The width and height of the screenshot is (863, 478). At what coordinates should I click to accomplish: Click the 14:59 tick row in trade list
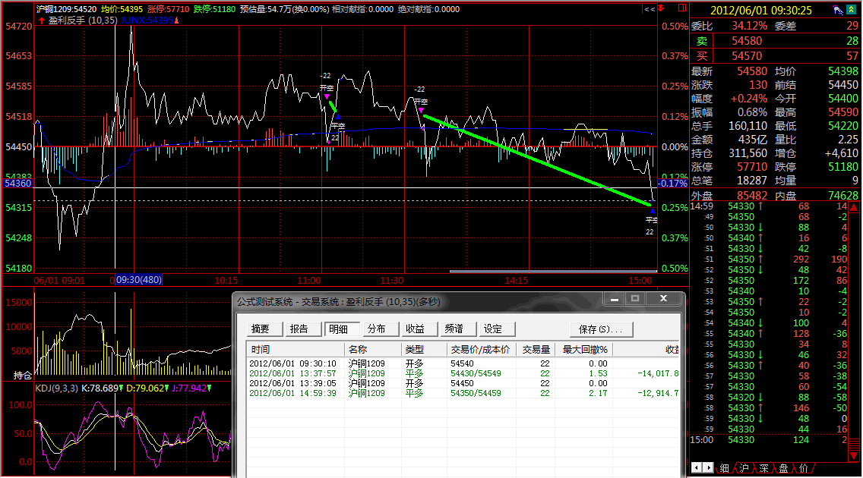(x=770, y=206)
